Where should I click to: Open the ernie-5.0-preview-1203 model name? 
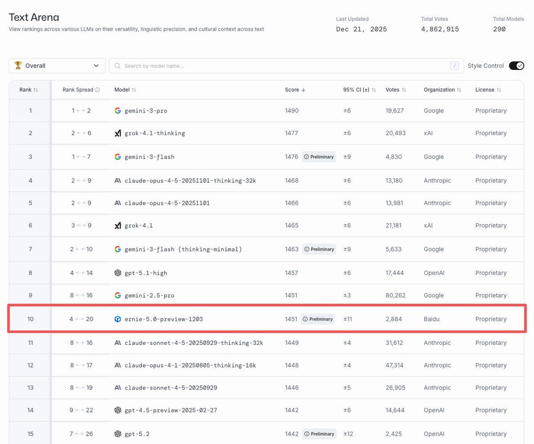tap(164, 319)
